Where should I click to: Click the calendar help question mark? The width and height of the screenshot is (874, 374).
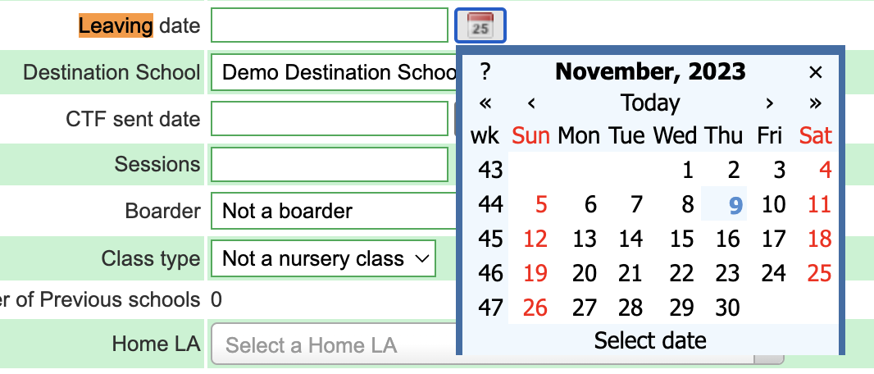click(485, 72)
